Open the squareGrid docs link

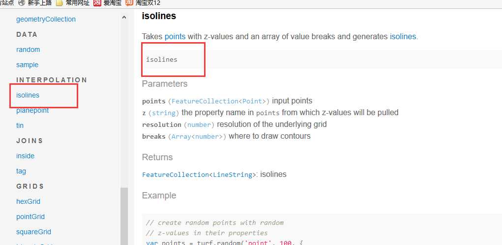33,232
